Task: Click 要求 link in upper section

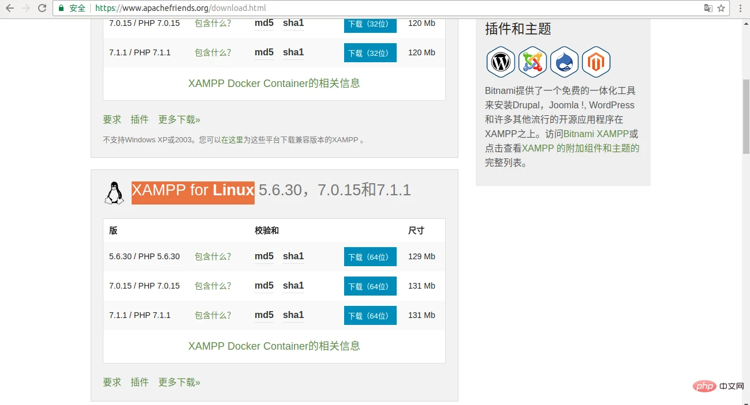Action: coord(112,120)
